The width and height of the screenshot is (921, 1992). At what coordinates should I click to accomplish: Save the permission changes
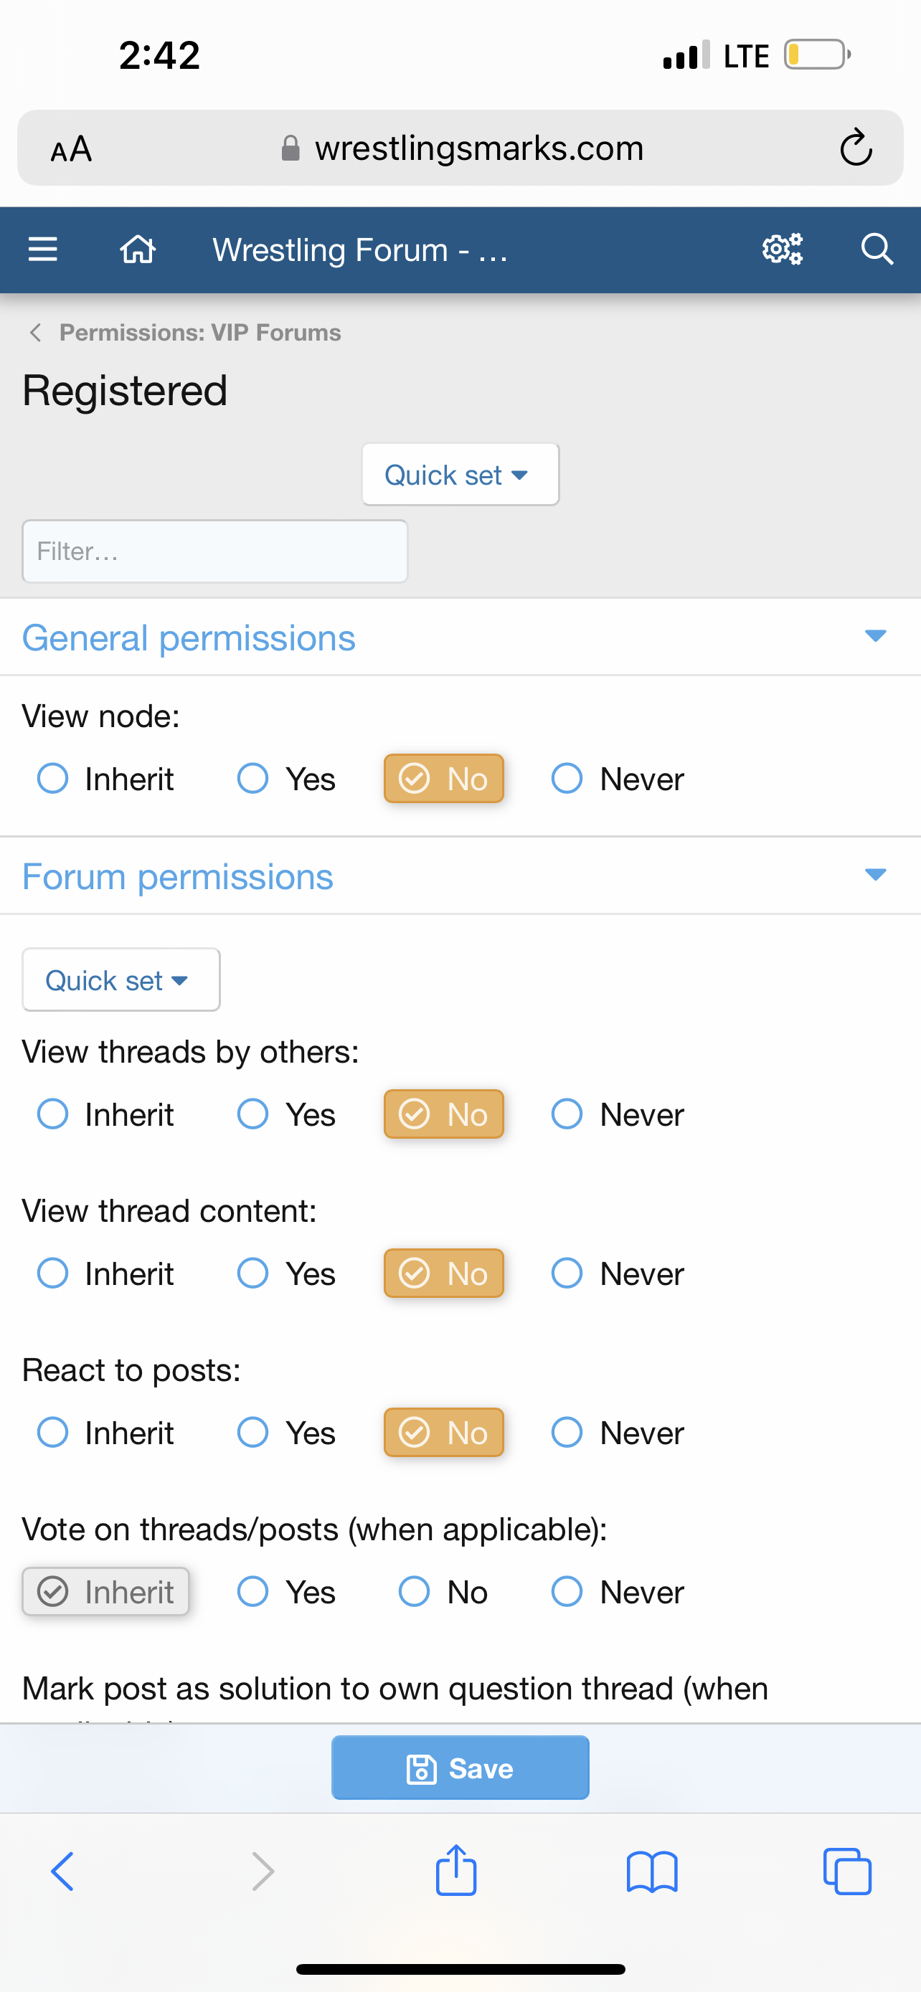pos(460,1768)
